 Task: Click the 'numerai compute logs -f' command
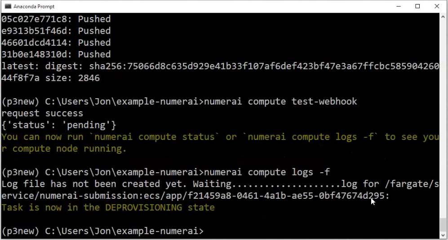[267, 172]
